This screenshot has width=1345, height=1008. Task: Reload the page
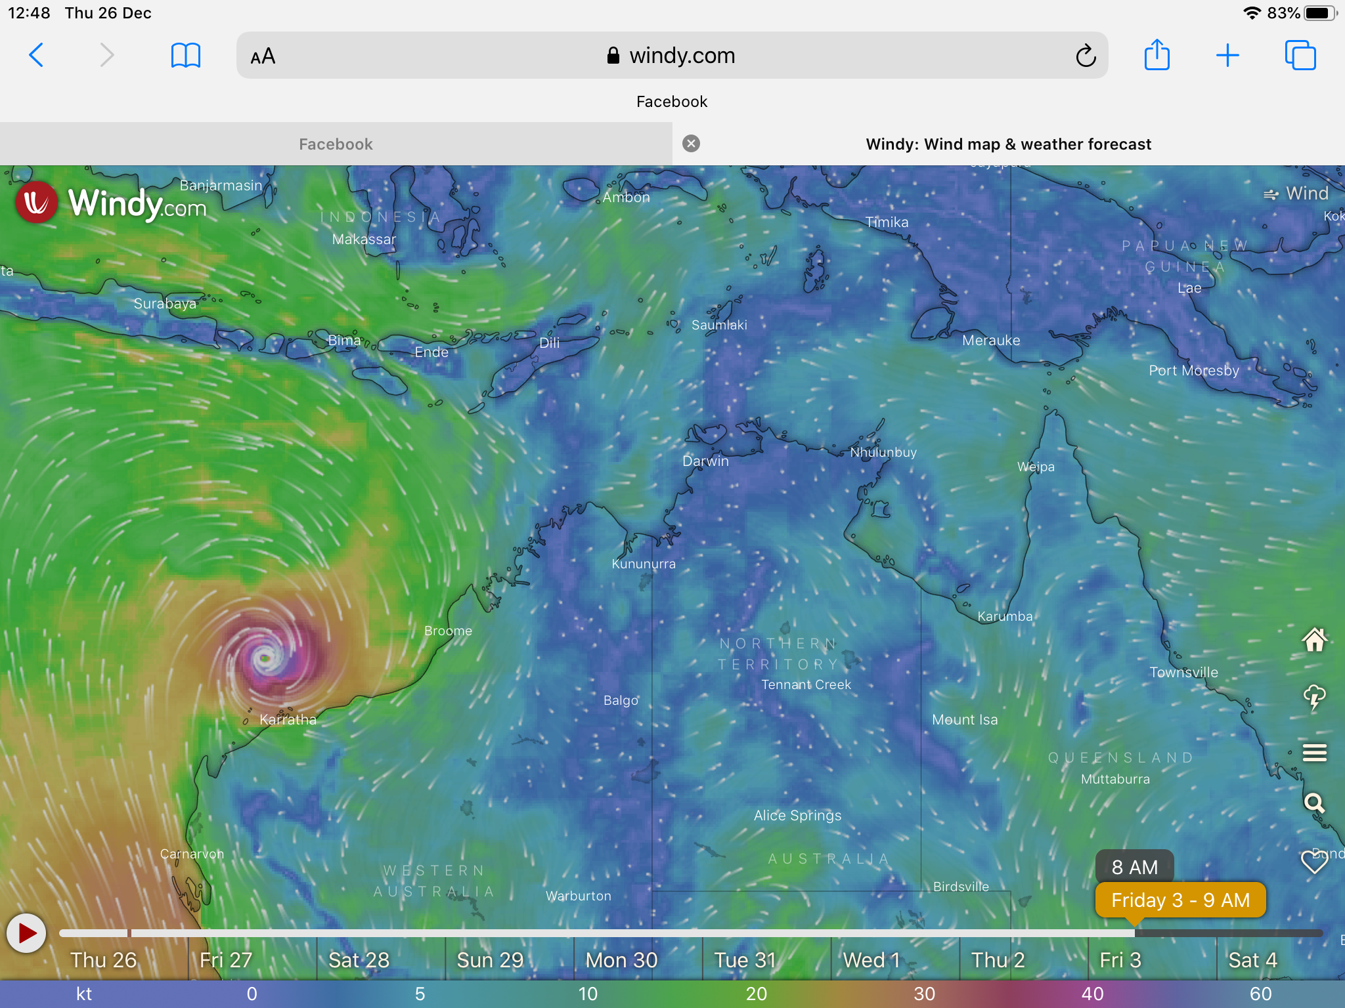[x=1086, y=56]
